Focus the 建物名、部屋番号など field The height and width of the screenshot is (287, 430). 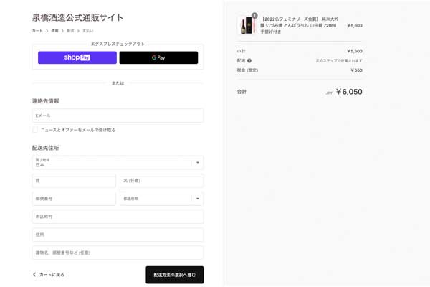click(118, 253)
